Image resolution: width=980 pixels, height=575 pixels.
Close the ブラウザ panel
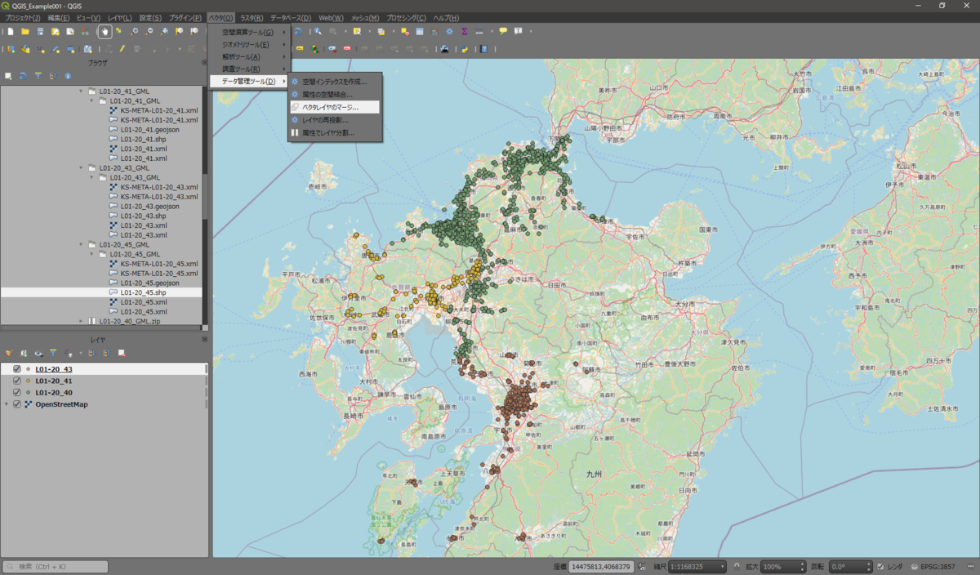(204, 62)
